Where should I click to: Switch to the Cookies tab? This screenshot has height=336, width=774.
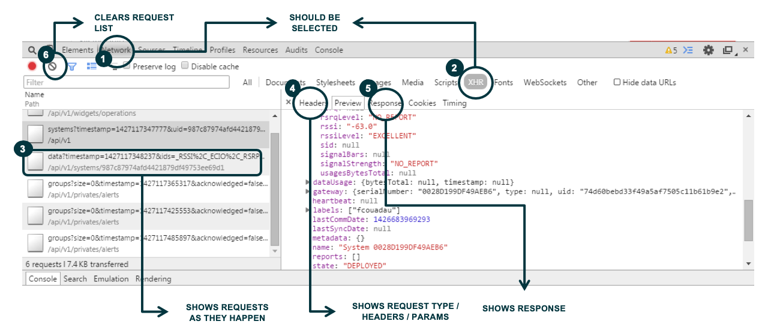pyautogui.click(x=422, y=103)
